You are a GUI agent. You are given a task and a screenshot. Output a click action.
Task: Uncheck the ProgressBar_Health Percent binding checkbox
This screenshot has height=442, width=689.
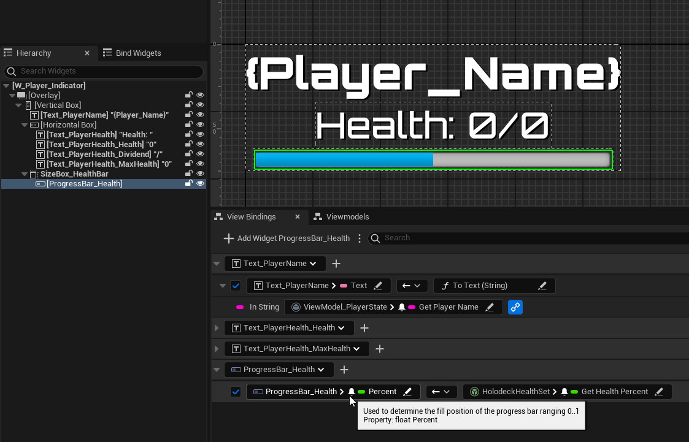click(236, 392)
